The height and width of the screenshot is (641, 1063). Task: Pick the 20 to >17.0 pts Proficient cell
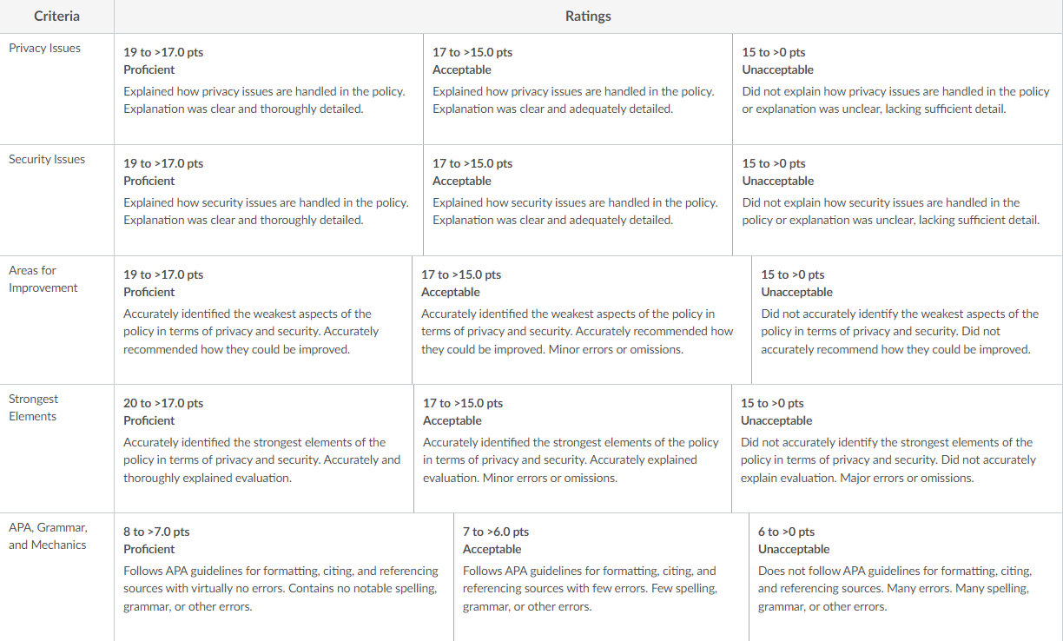[264, 448]
